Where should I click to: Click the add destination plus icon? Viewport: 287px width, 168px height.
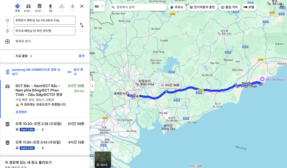pyautogui.click(x=8, y=41)
